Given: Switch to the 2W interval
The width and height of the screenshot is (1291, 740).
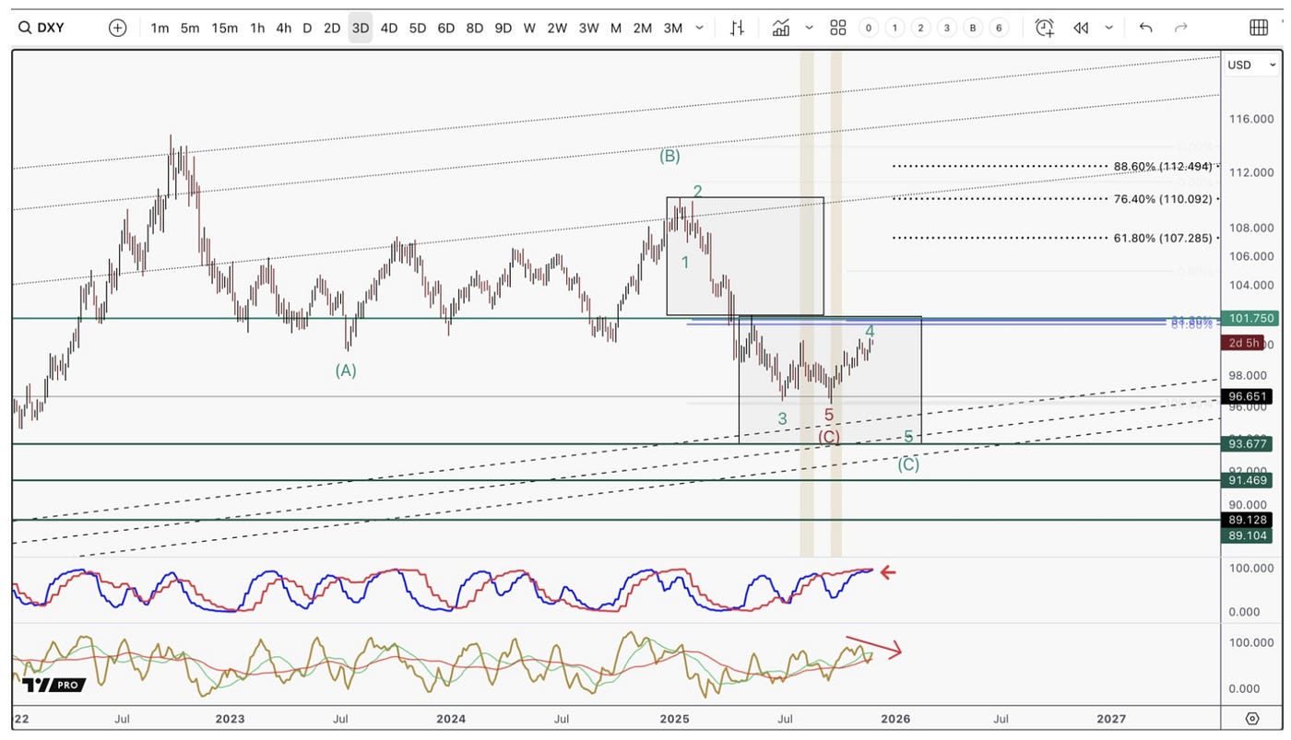Looking at the screenshot, I should [557, 28].
